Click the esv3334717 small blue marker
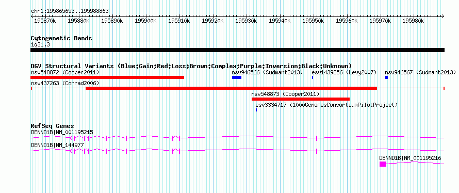The width and height of the screenshot is (459, 193). (256, 110)
